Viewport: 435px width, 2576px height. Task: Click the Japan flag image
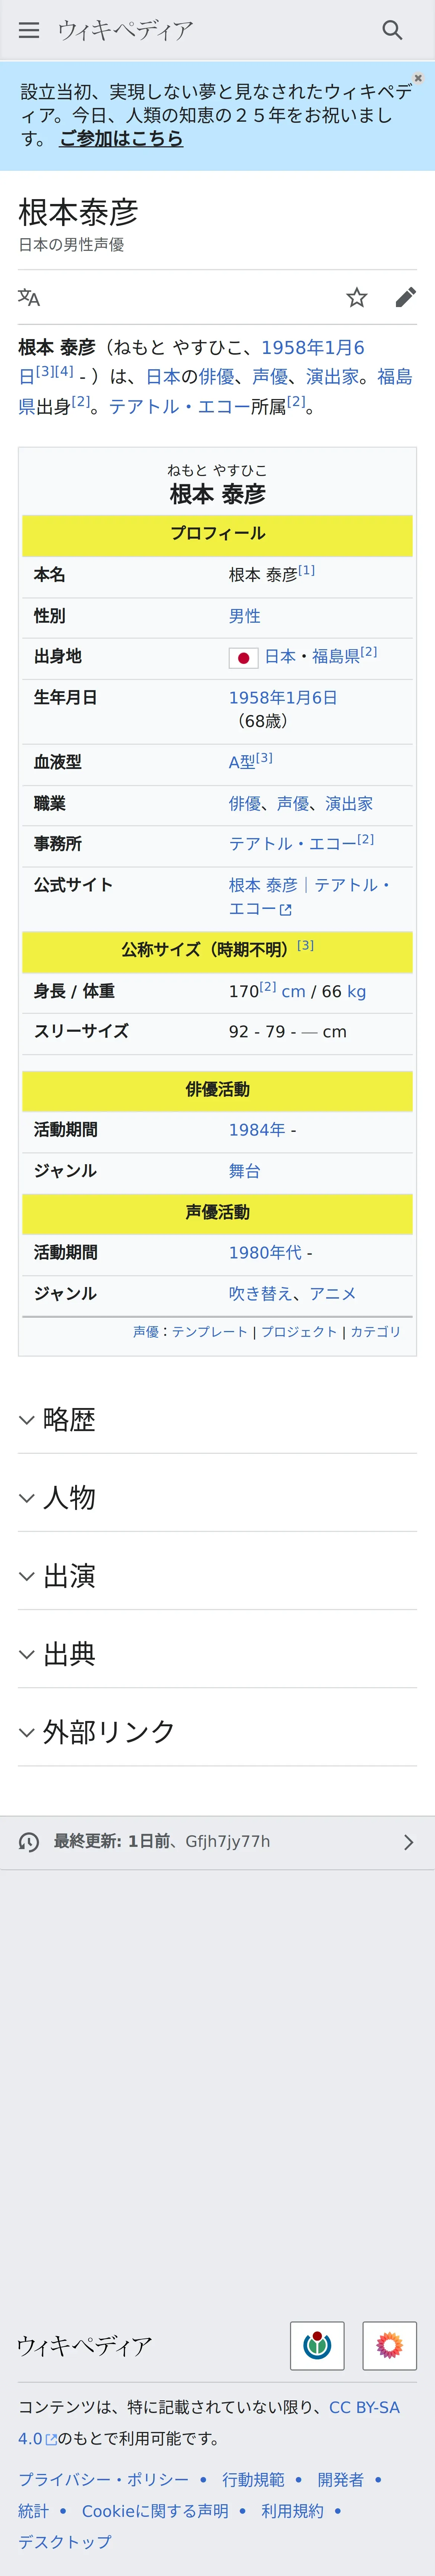click(243, 657)
